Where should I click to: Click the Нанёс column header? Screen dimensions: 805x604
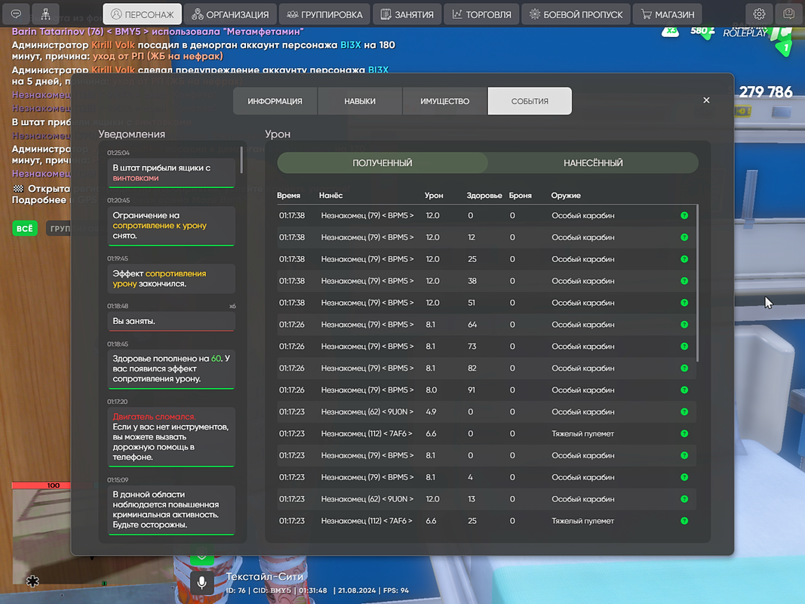(330, 196)
